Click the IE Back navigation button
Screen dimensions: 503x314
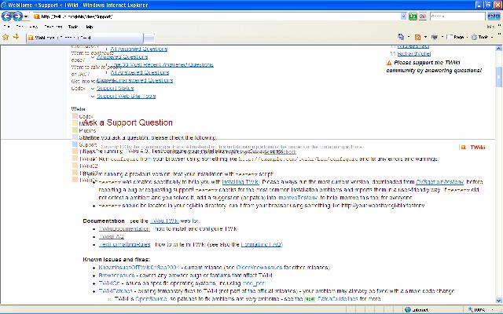10,15
